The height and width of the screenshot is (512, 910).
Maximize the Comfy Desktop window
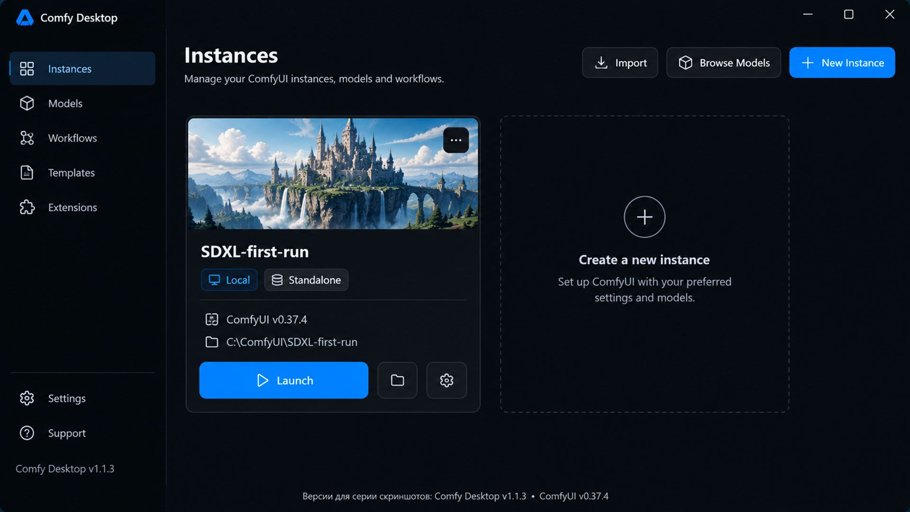[849, 14]
